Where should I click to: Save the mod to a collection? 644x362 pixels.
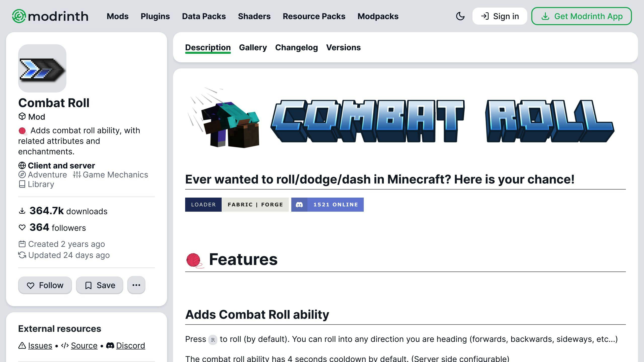point(100,285)
